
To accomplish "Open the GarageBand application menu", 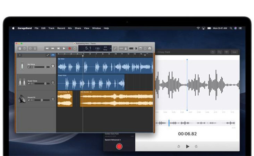I will 25,28.
